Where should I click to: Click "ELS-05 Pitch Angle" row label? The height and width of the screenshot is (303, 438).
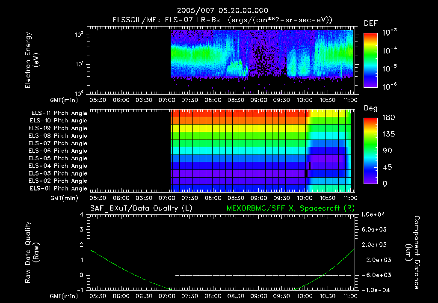coord(58,158)
